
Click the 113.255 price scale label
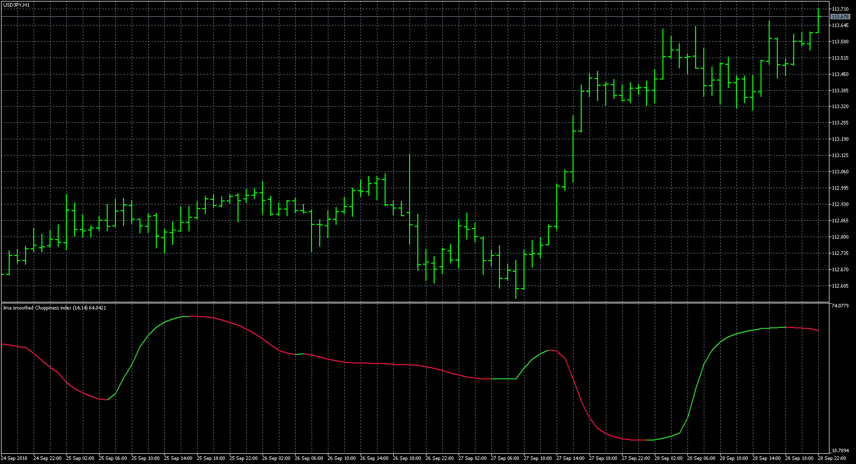(x=840, y=123)
